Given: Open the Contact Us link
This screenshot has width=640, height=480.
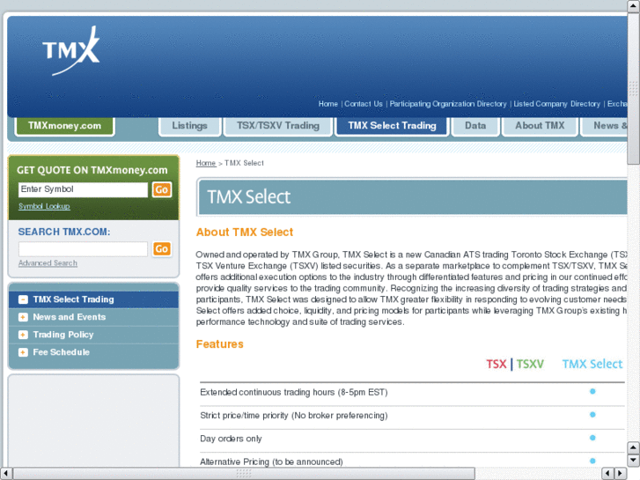Looking at the screenshot, I should coord(364,104).
